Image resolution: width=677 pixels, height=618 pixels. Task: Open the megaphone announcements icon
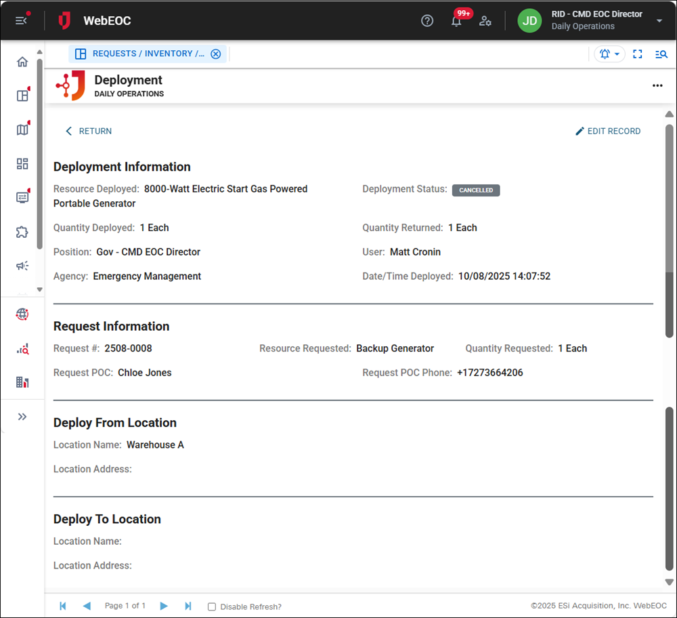(22, 266)
